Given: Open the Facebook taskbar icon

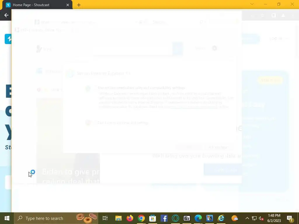Looking at the screenshot, I should [x=164, y=218].
